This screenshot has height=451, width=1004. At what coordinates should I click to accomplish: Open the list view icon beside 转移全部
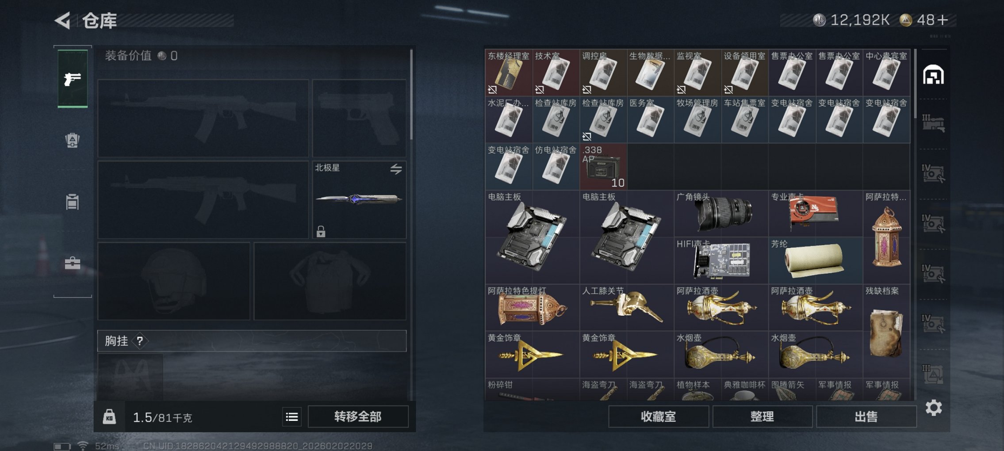[x=292, y=417]
